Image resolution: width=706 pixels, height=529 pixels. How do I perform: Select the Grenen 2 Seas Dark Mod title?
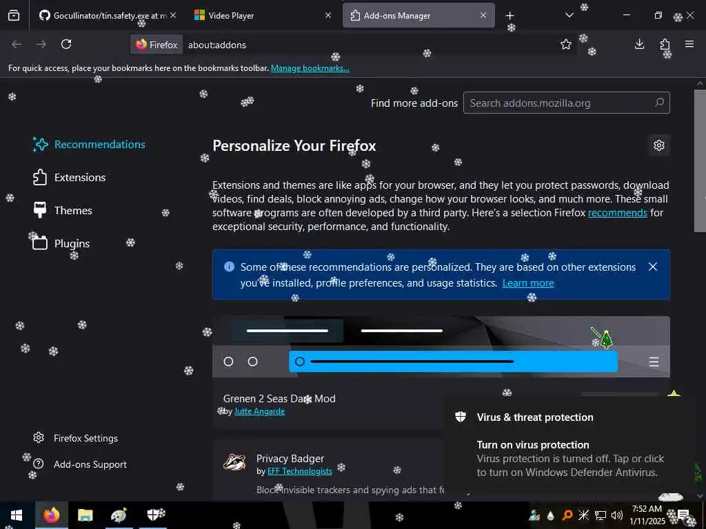[x=279, y=399]
